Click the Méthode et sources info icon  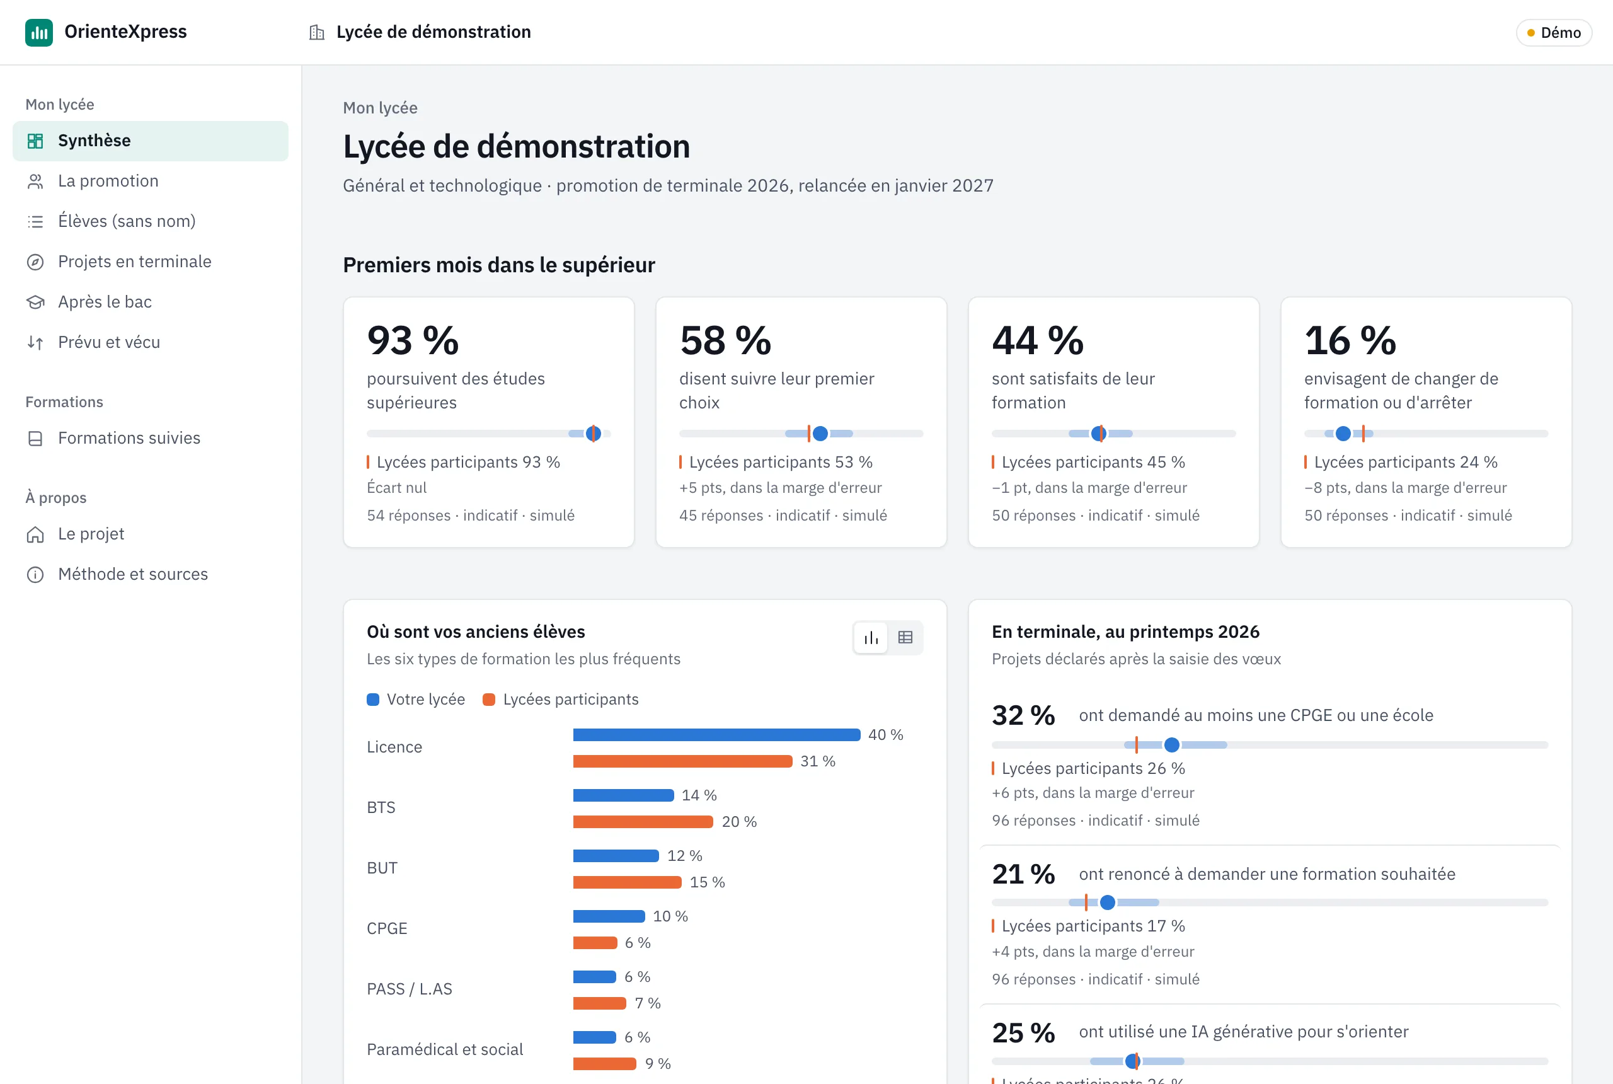click(x=35, y=575)
